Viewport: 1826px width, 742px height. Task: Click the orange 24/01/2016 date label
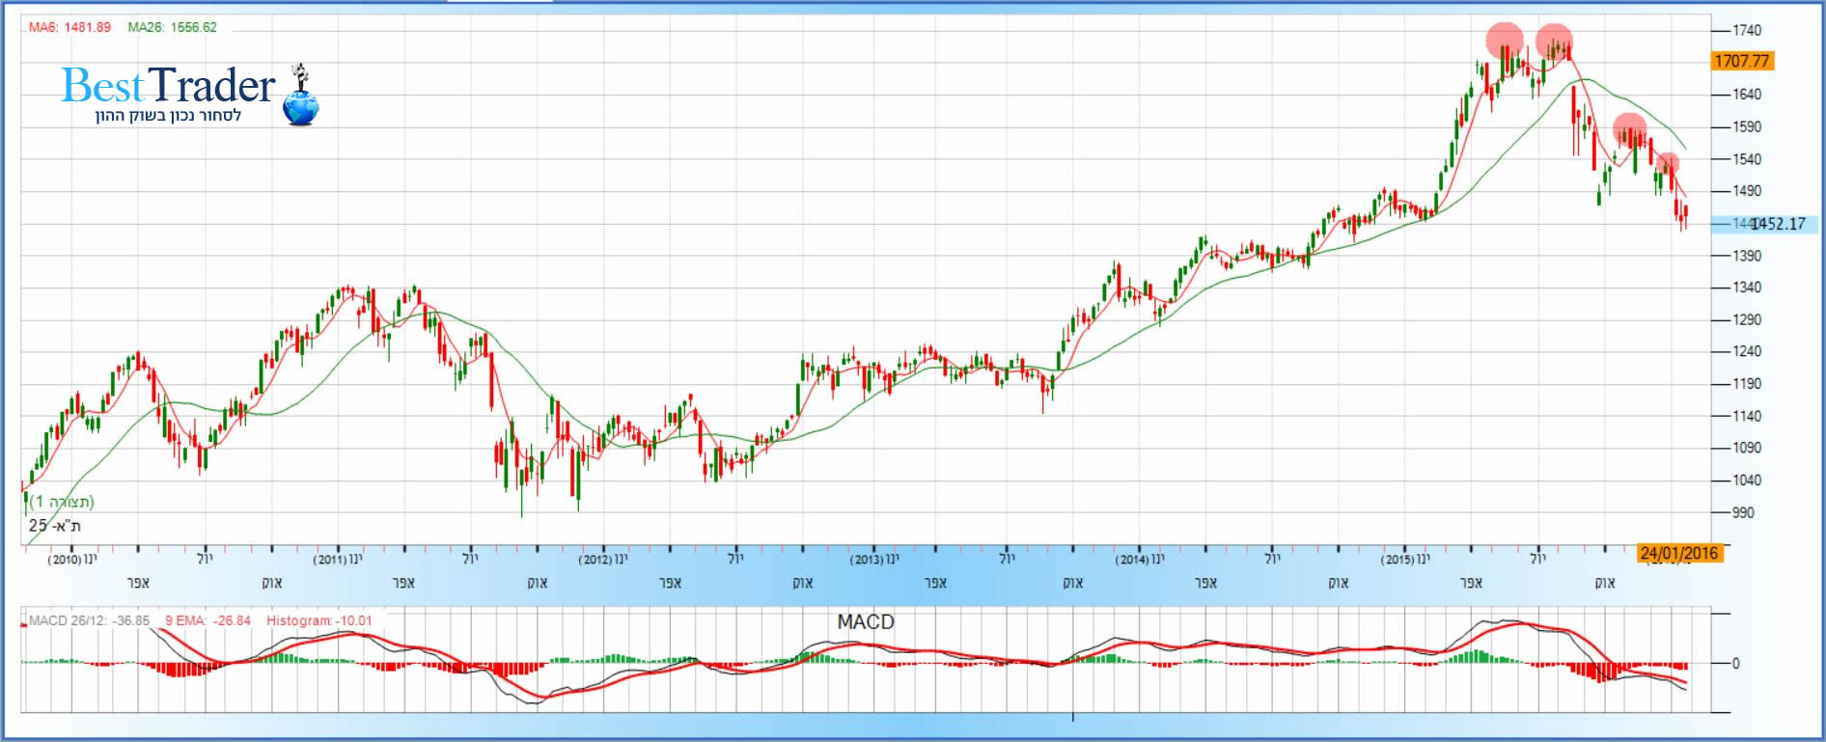tap(1679, 553)
